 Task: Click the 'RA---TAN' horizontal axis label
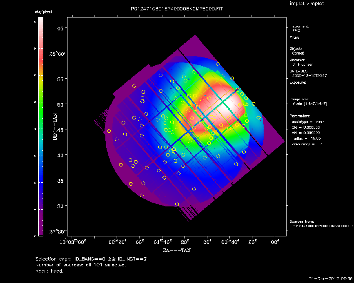click(x=177, y=250)
